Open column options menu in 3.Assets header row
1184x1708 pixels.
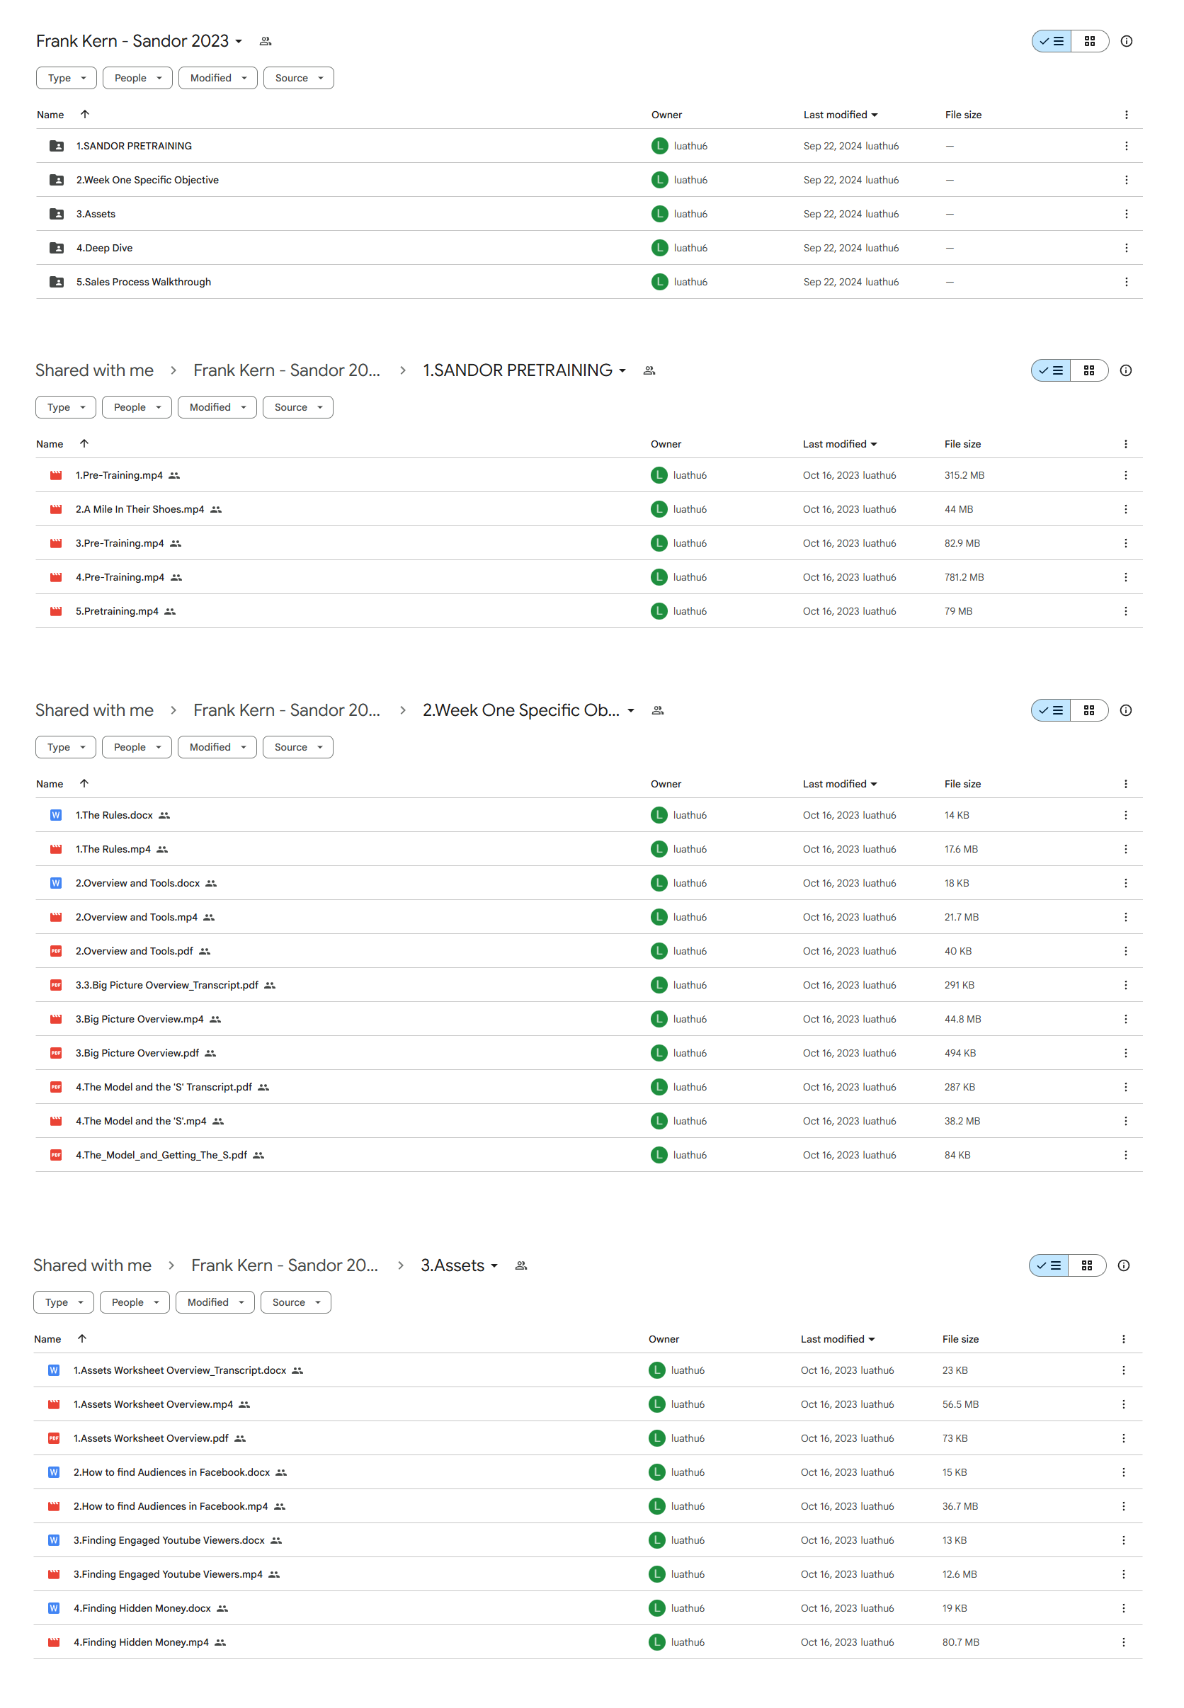(1123, 1339)
